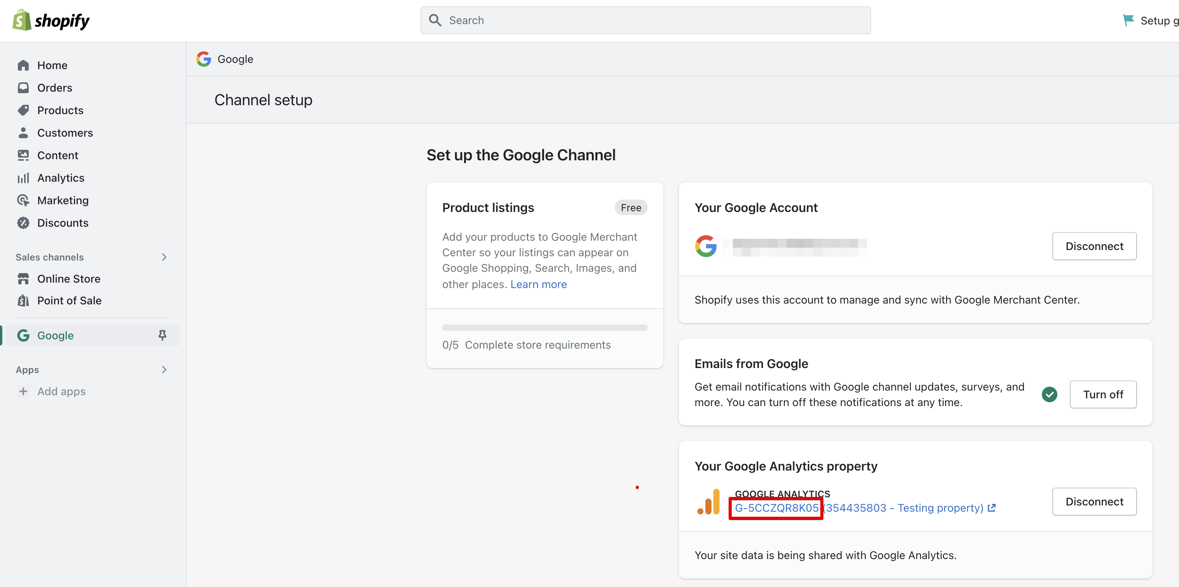Expand Sales channels chevron
The image size is (1179, 587).
pos(164,257)
